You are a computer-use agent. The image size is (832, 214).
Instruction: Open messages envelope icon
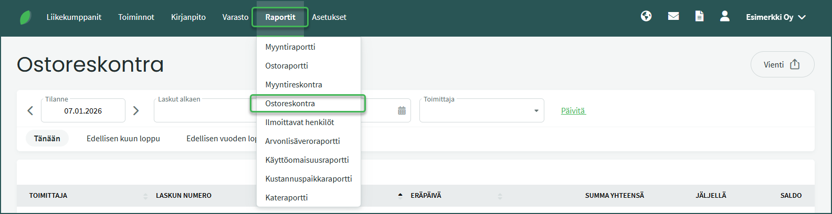tap(673, 17)
